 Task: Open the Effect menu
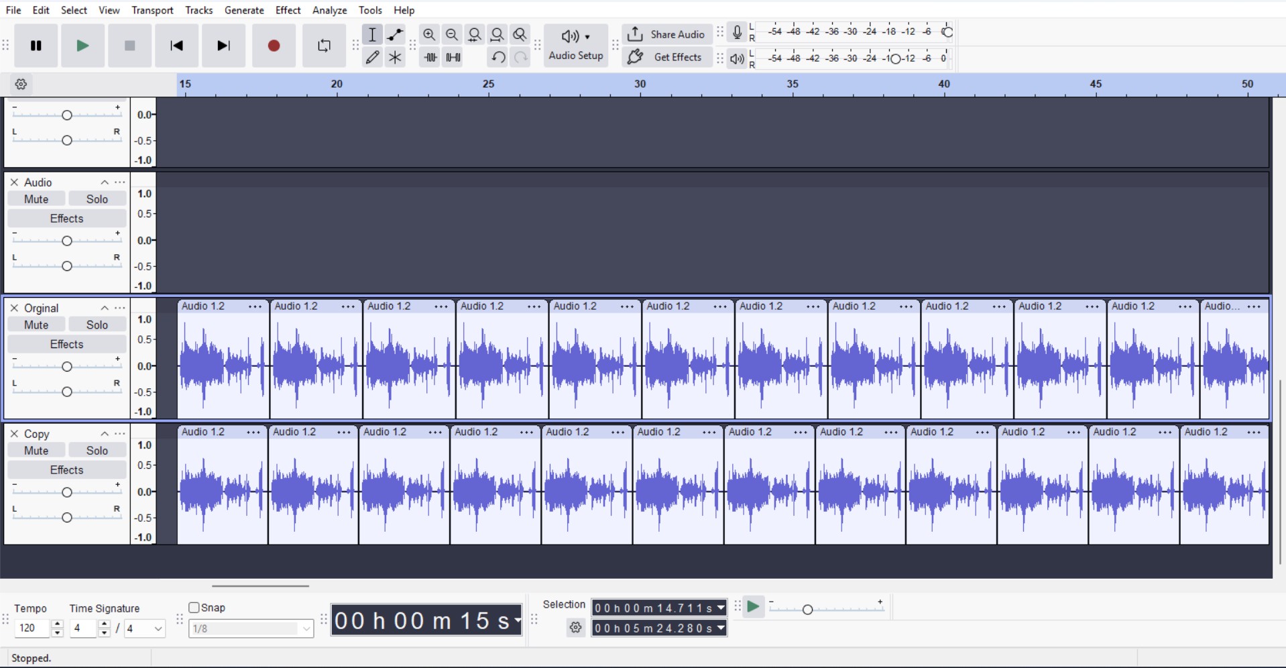click(x=288, y=10)
